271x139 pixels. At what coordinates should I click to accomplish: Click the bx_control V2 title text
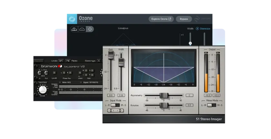coord(75,67)
